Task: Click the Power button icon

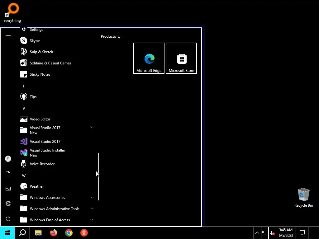Action: coord(8,218)
